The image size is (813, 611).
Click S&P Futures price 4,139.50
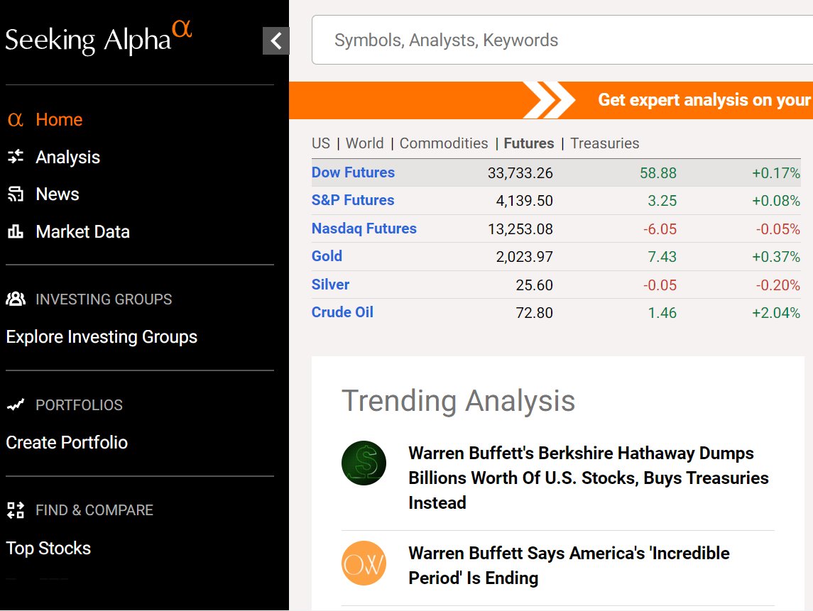click(x=524, y=201)
